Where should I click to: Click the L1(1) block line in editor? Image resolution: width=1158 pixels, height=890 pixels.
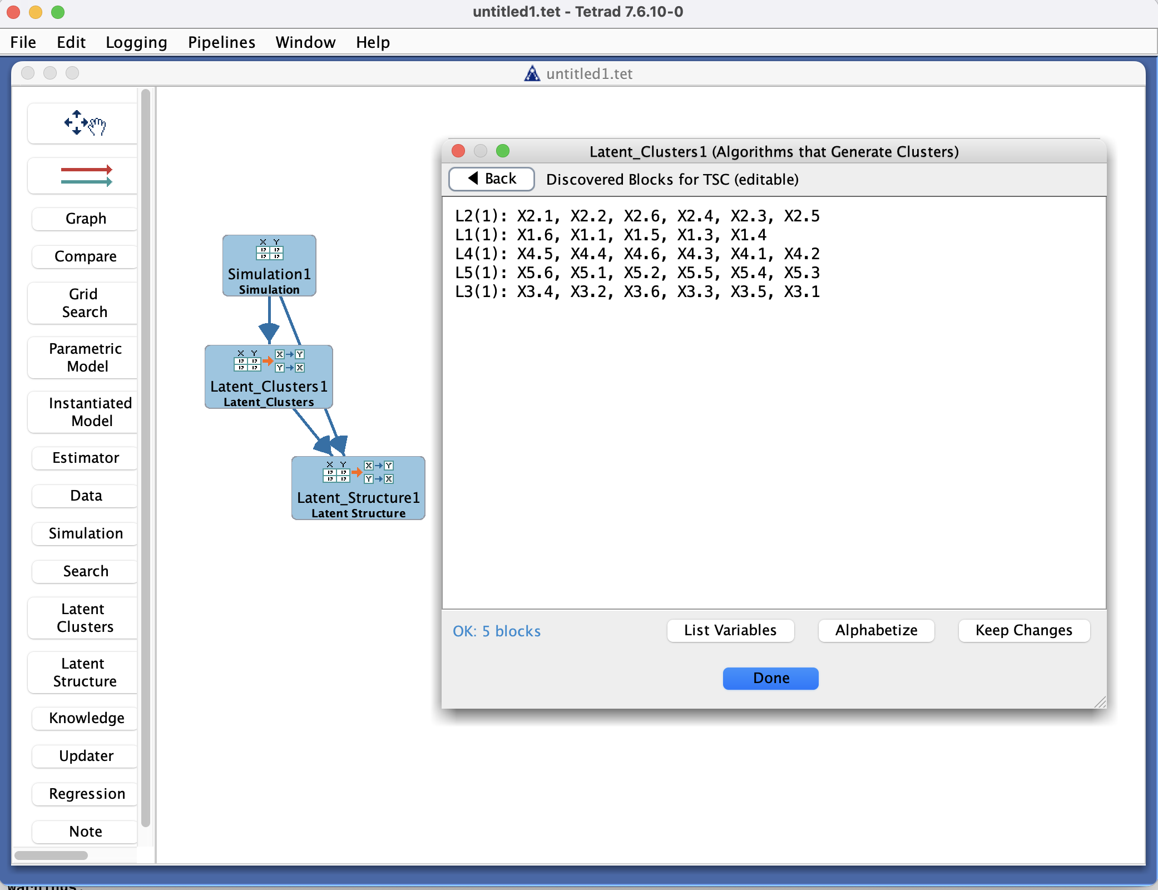(611, 235)
